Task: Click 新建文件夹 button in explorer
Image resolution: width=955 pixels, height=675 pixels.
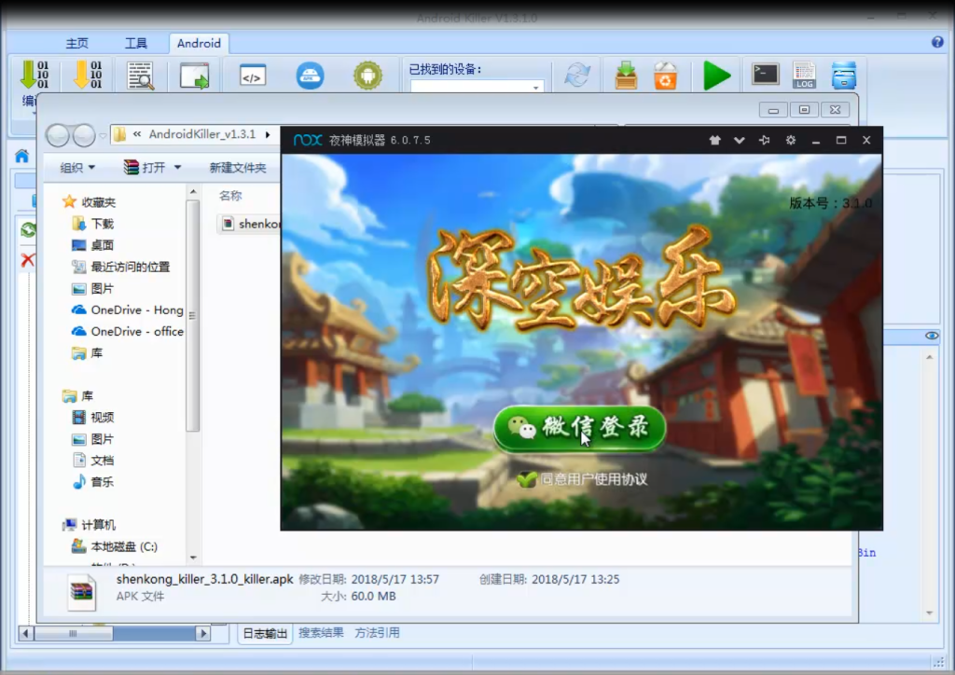Action: pyautogui.click(x=238, y=168)
